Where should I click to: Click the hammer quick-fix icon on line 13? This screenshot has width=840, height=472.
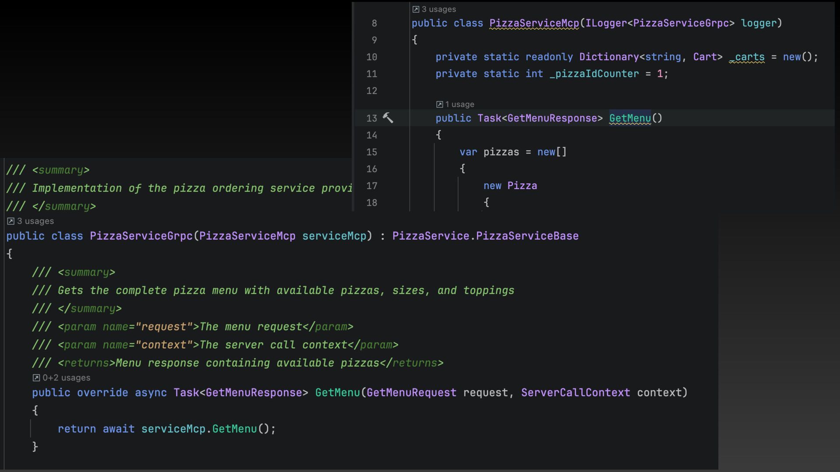pos(388,118)
